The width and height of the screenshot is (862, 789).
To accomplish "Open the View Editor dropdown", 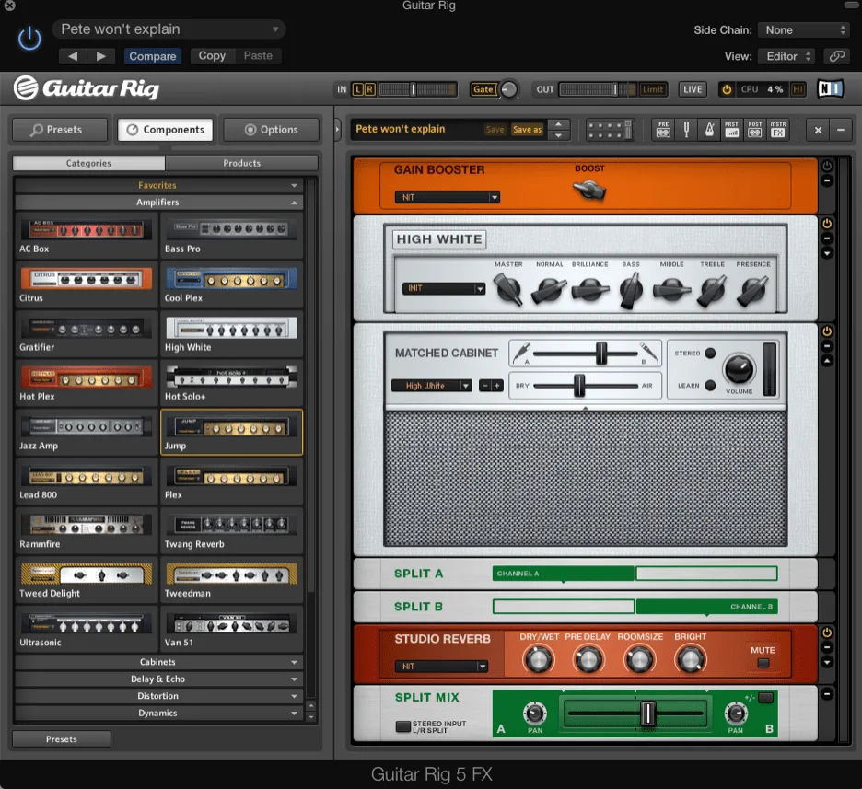I will click(x=787, y=56).
